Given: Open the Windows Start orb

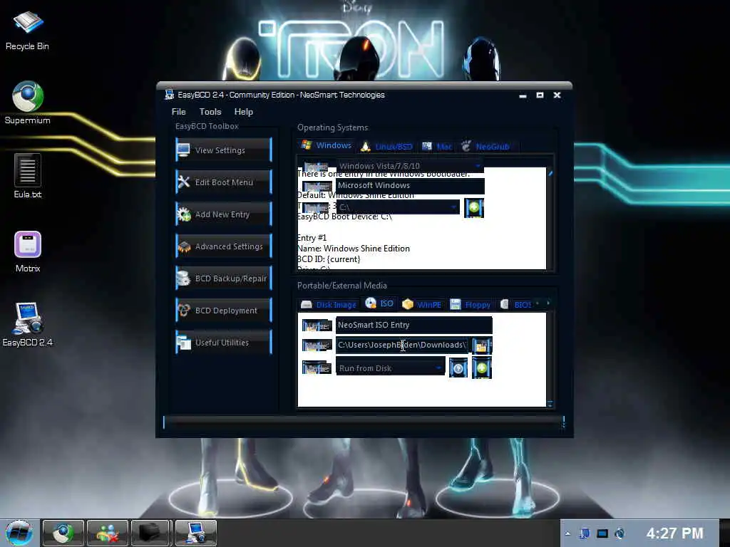Looking at the screenshot, I should 19,533.
